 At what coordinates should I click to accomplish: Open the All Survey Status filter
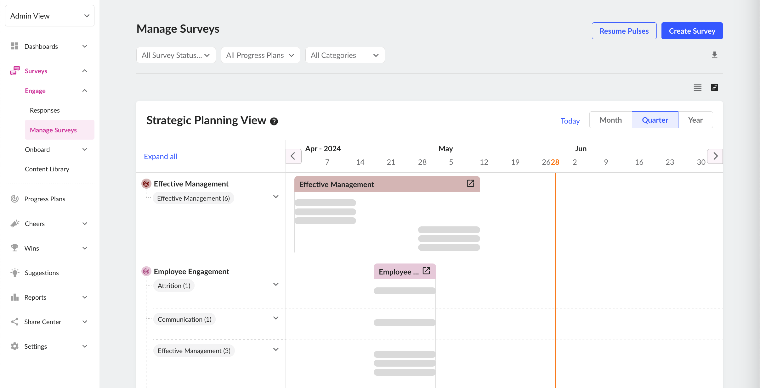(176, 55)
